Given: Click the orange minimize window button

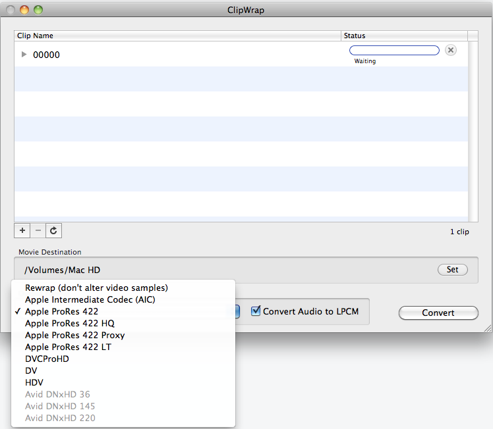Looking at the screenshot, I should (24, 10).
